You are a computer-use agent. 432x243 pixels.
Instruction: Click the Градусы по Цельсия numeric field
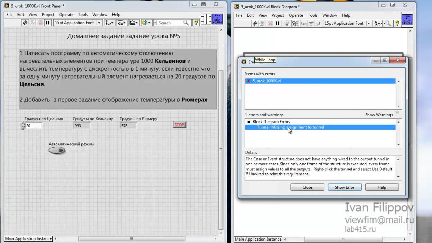click(34, 126)
